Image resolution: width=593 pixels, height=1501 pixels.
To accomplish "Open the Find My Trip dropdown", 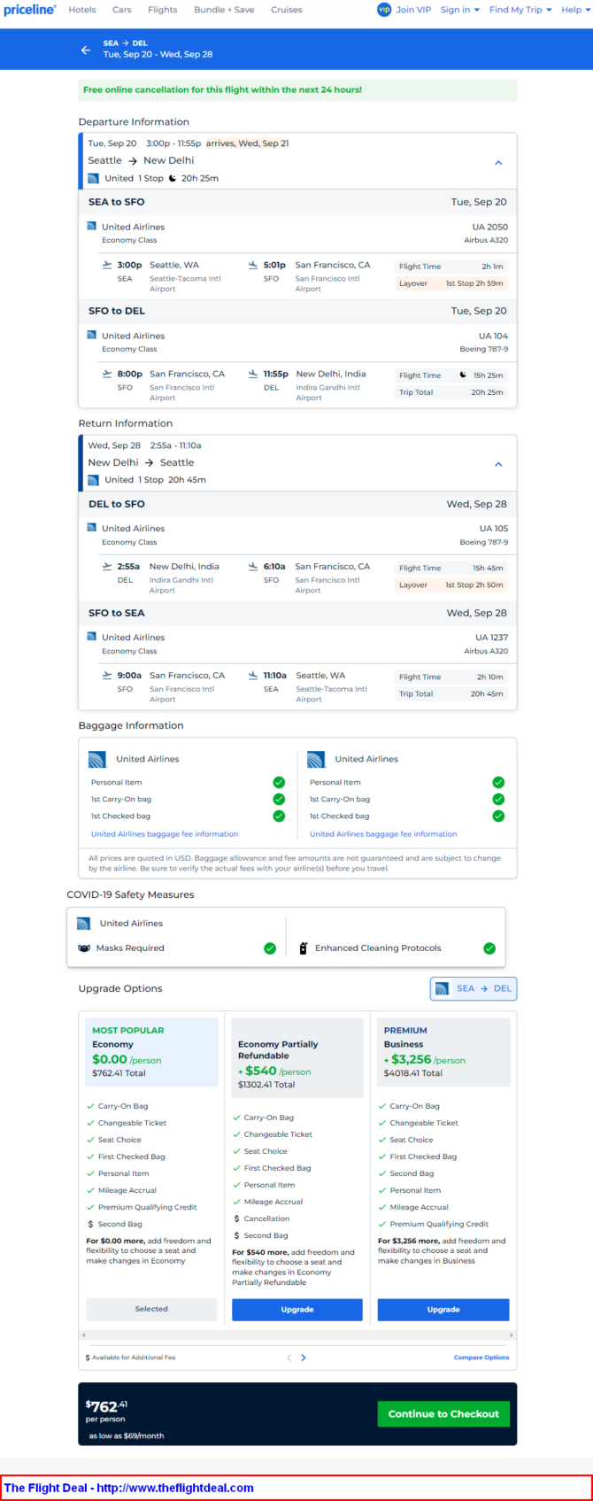I will [520, 10].
